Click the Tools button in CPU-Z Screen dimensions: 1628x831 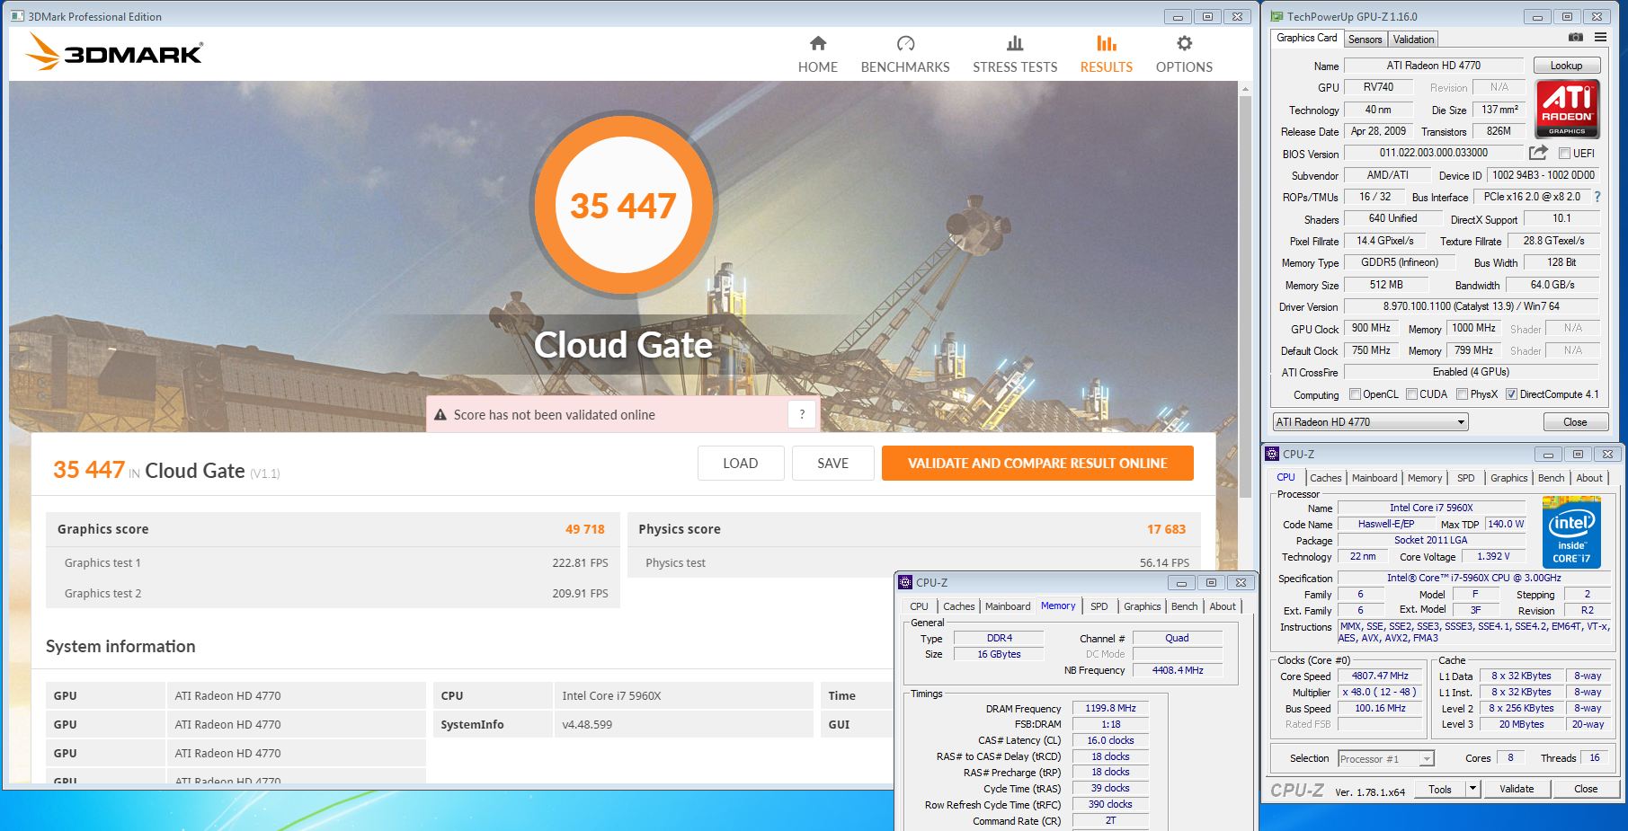click(1440, 789)
